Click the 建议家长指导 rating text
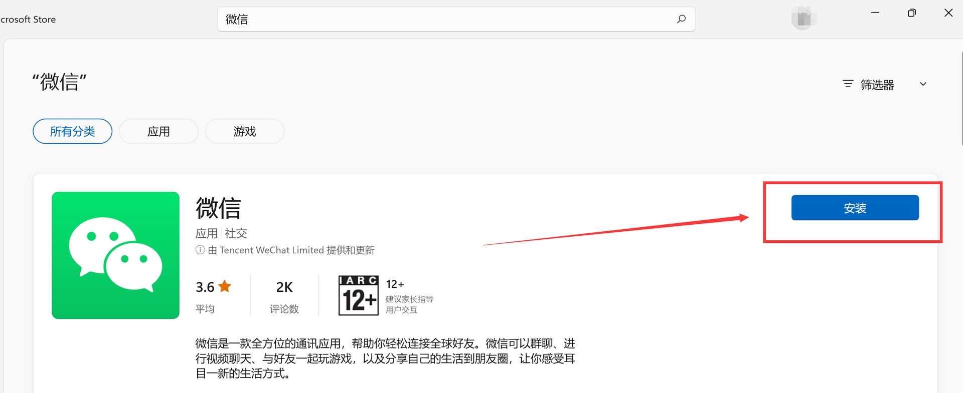This screenshot has width=963, height=393. click(x=409, y=299)
